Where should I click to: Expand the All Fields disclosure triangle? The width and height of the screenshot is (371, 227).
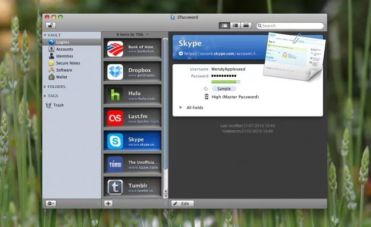pos(180,108)
